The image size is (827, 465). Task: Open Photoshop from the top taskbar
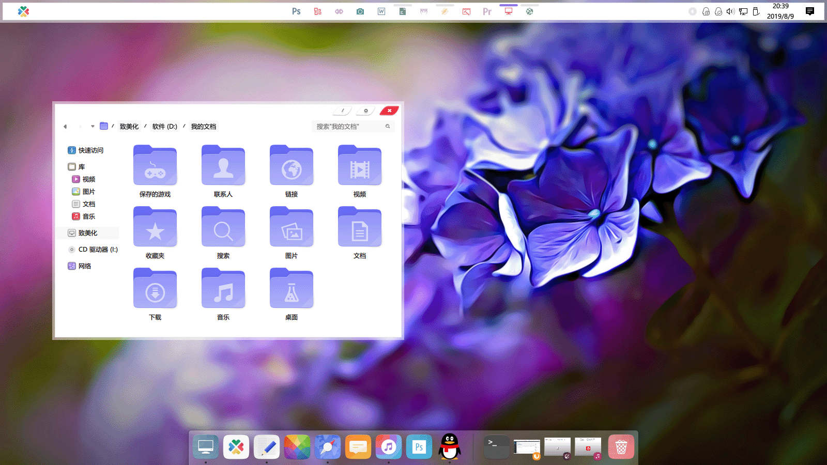pos(296,10)
